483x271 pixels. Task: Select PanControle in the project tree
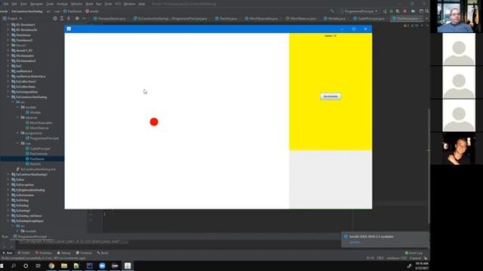(36, 154)
